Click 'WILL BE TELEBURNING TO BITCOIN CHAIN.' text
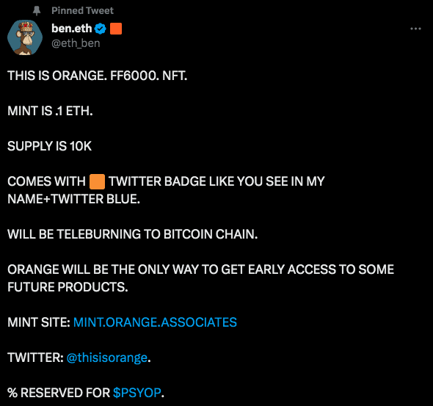Viewport: 433px width, 406px height. [x=133, y=234]
